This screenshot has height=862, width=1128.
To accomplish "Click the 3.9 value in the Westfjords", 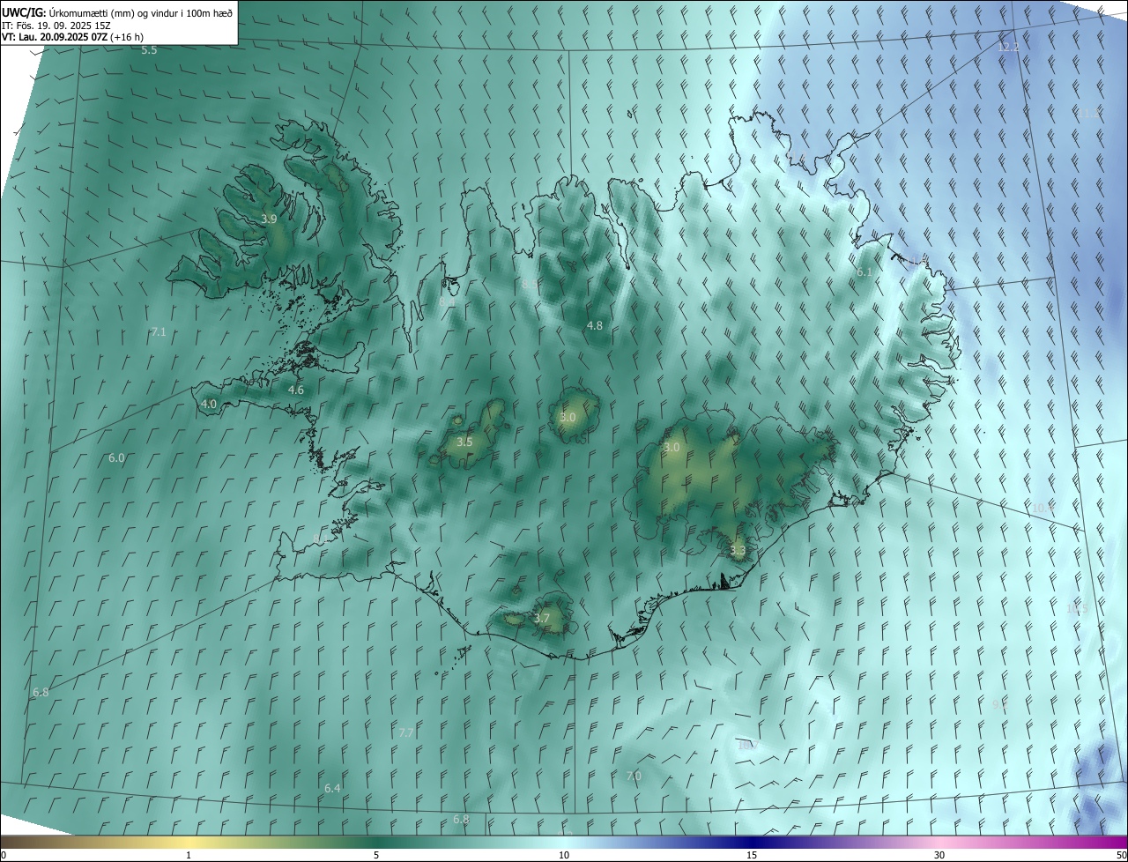I will click(270, 219).
